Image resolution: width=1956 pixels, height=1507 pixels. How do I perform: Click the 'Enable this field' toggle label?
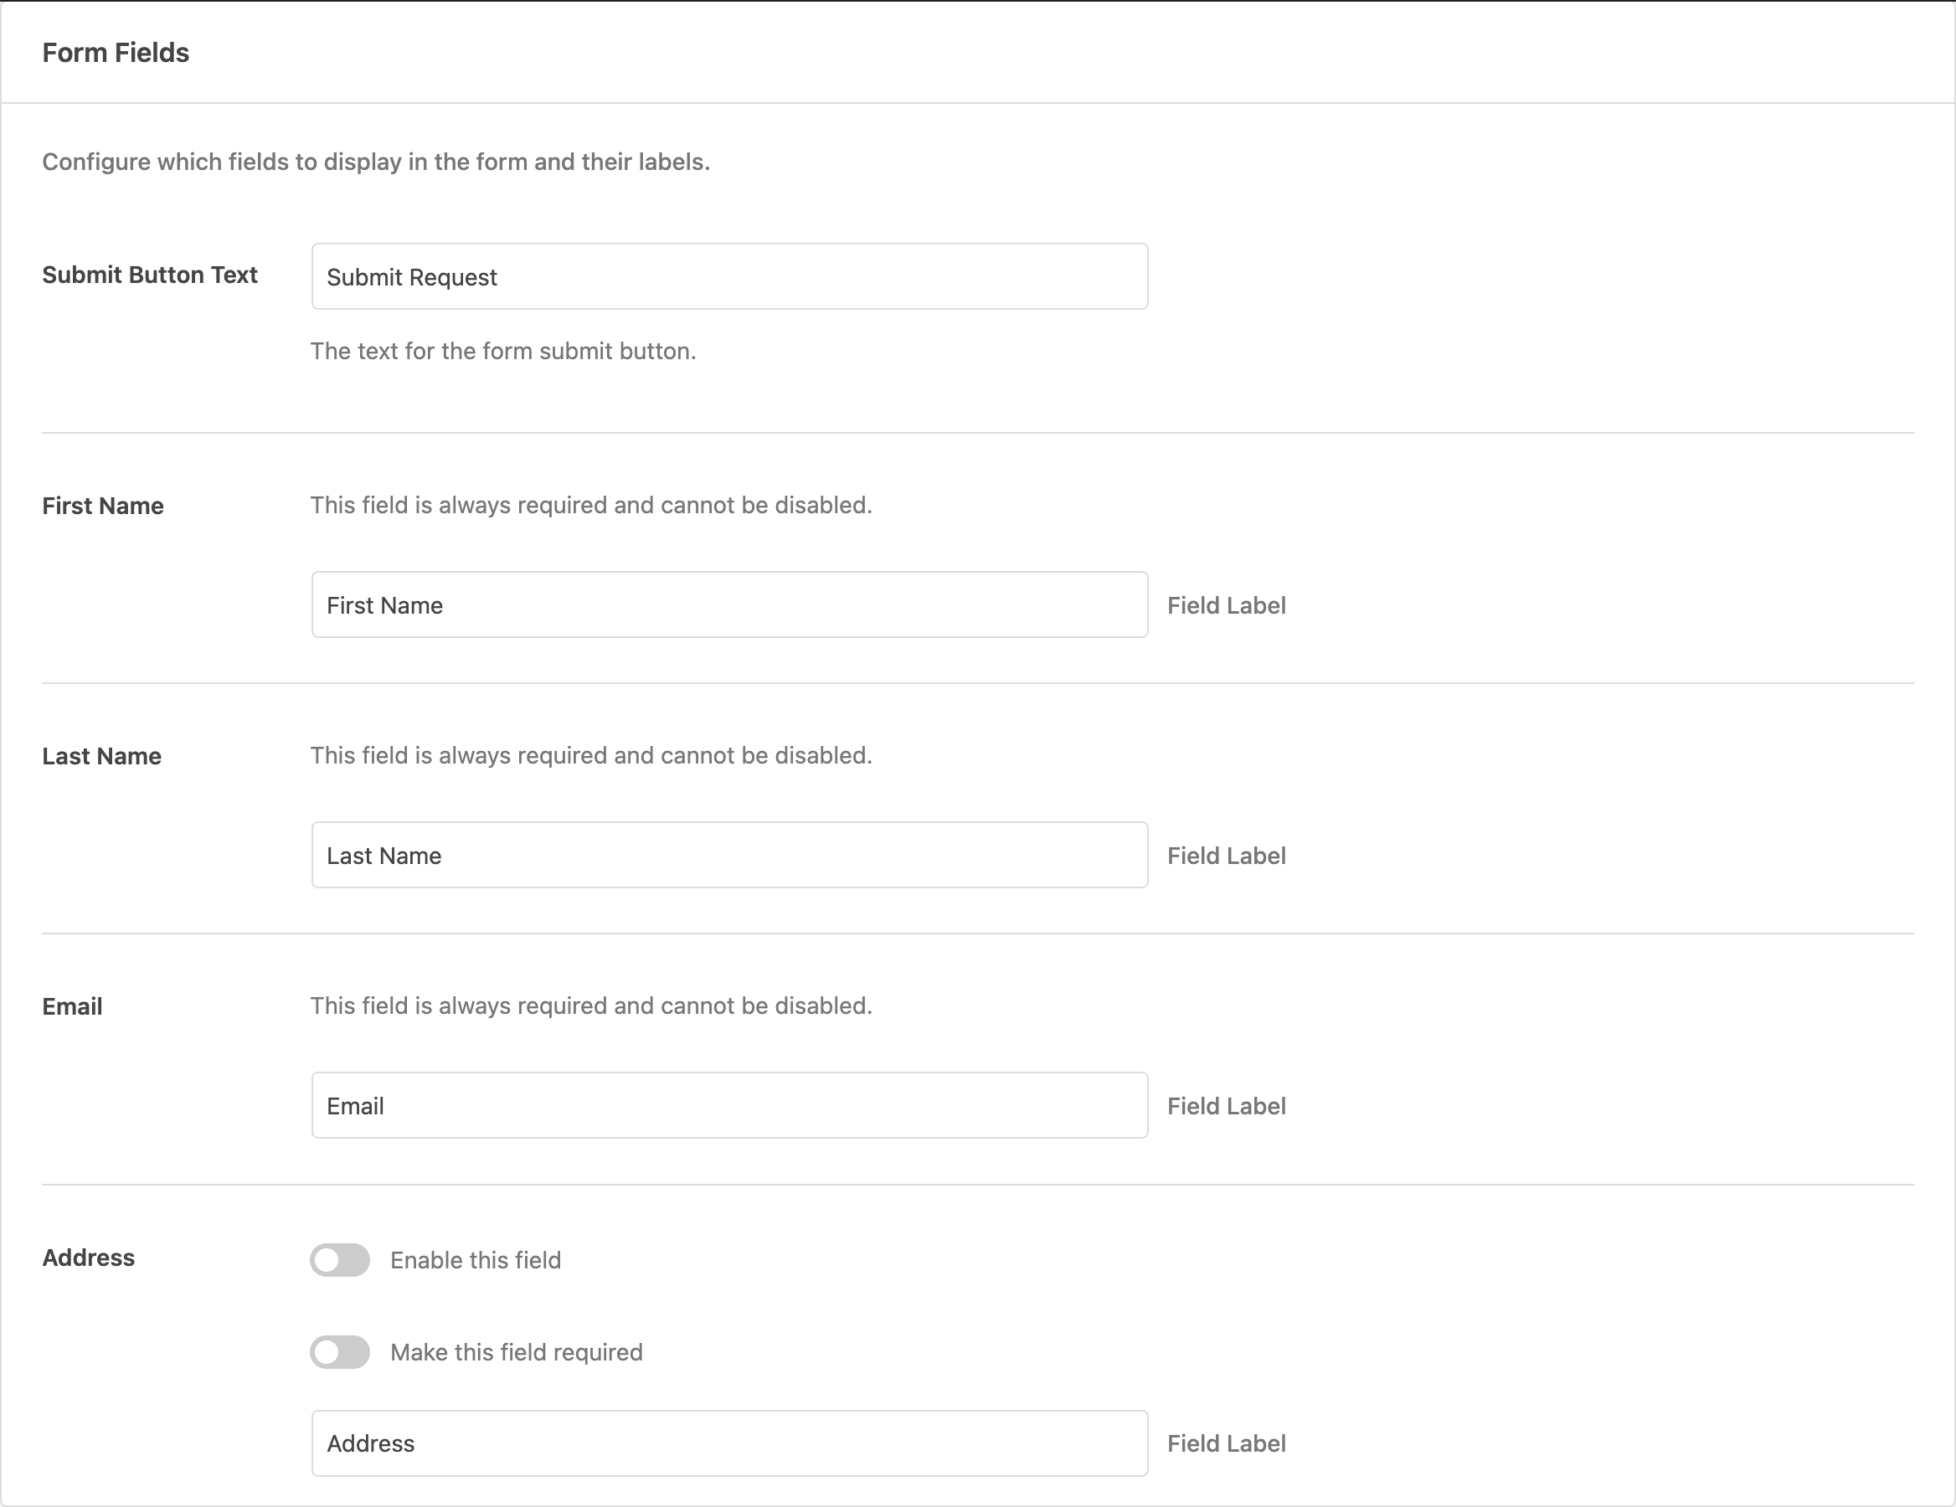[474, 1260]
